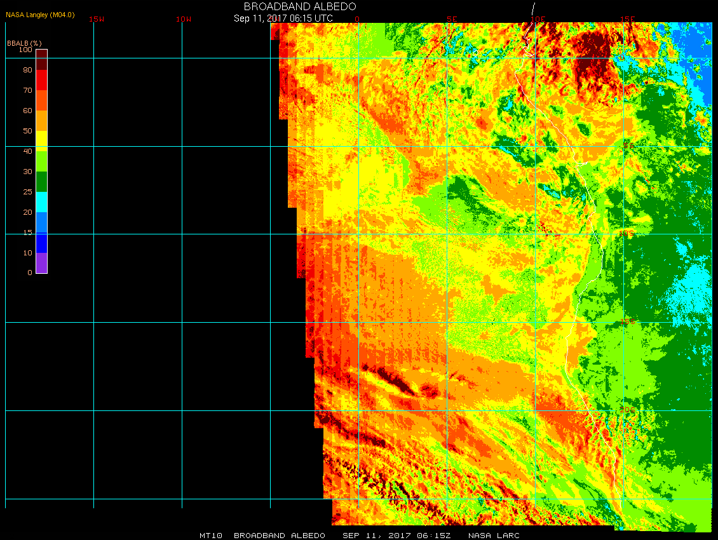718x540 pixels.
Task: Click the "NASA LARC" footer text
Action: (494, 536)
